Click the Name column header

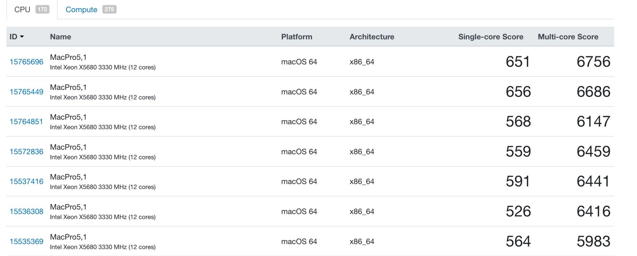pos(61,37)
